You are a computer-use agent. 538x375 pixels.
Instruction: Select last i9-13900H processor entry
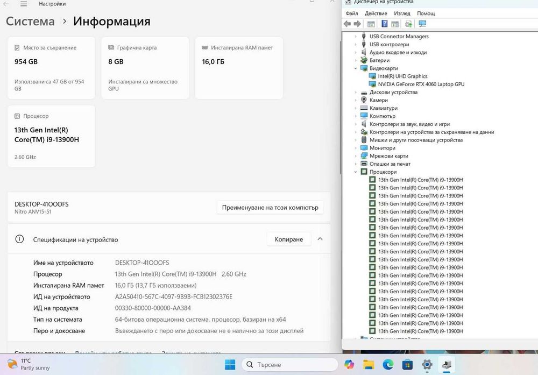point(420,331)
